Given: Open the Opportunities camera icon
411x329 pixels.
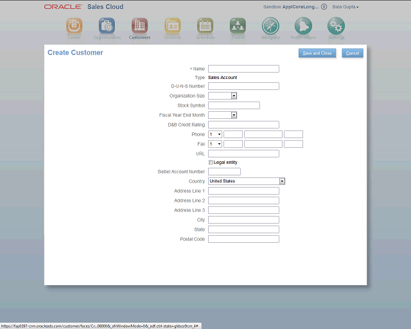Looking at the screenshot, I should [107, 26].
